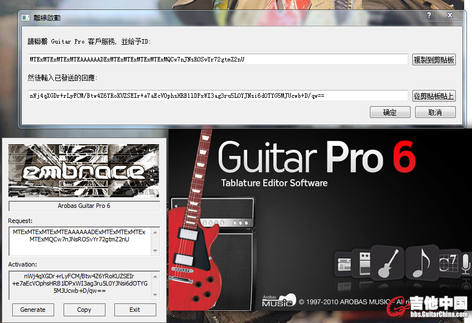
Task: Click the microphone icon on the splash screen
Action: tap(466, 264)
